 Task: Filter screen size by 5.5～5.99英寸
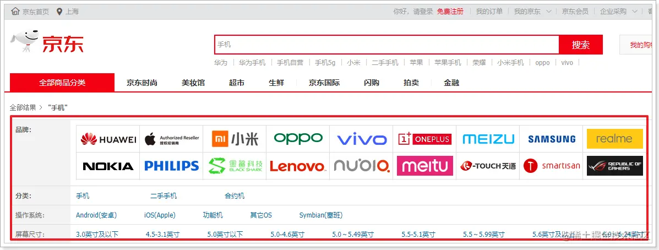pos(484,234)
